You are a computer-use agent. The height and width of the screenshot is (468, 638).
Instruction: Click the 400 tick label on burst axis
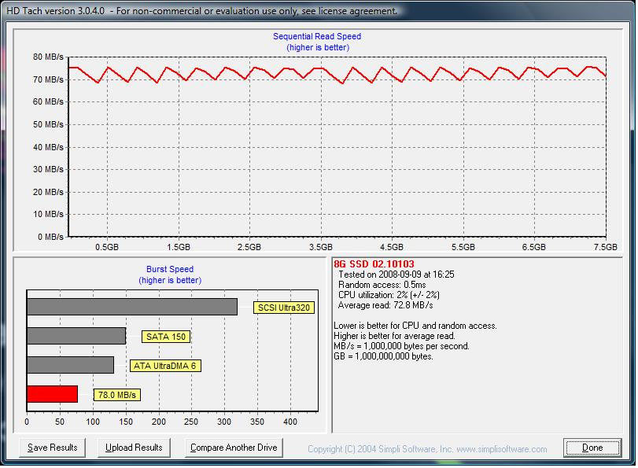pos(290,422)
